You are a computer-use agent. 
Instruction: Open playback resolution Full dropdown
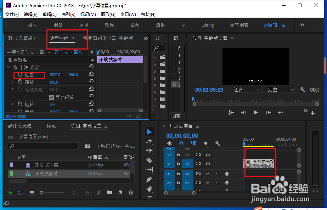[281, 90]
